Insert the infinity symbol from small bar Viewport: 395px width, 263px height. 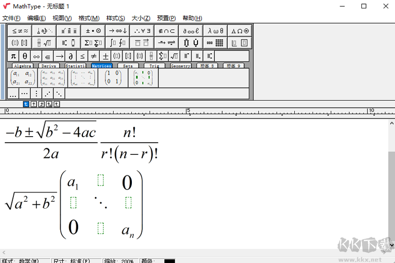pyautogui.click(x=36, y=56)
